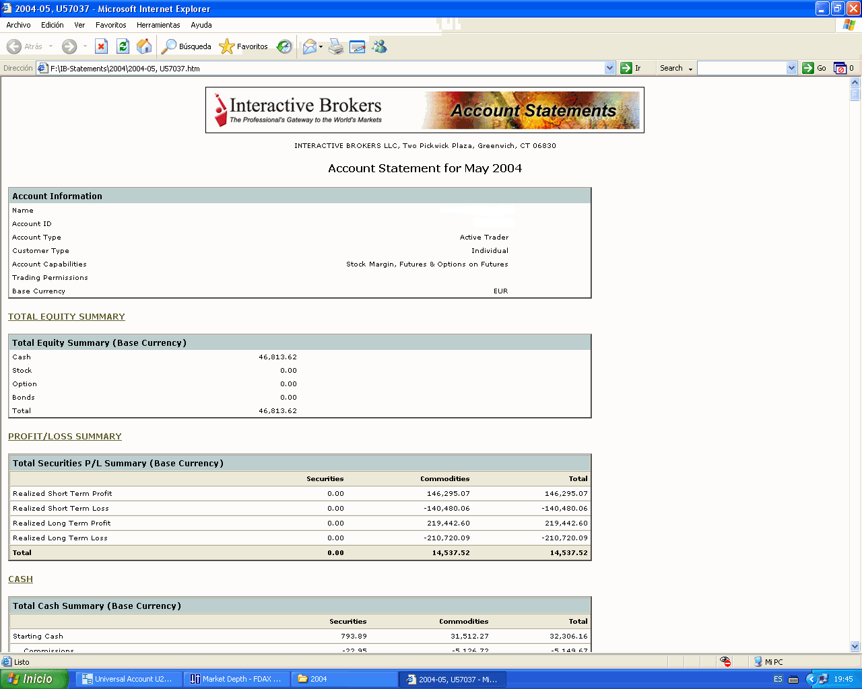
Task: Click the privacy report status icon
Action: 725,662
